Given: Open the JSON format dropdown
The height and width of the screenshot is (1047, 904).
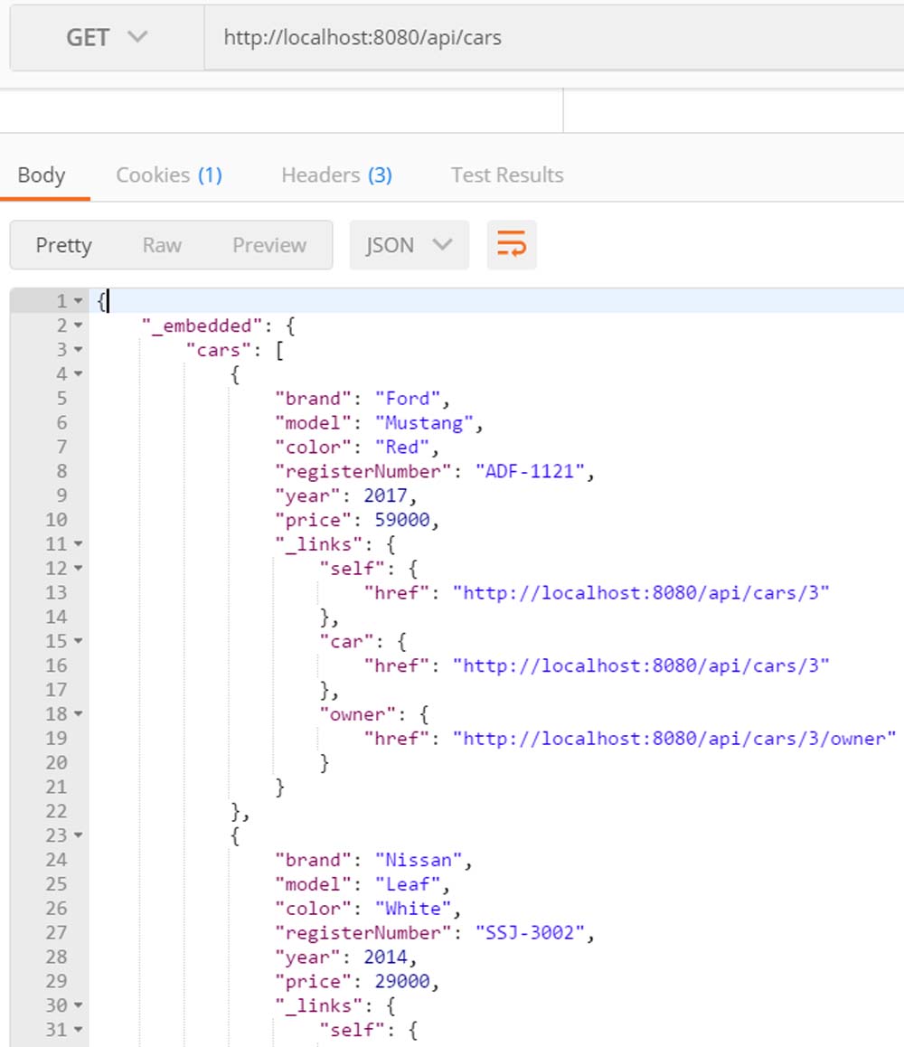Looking at the screenshot, I should [409, 245].
